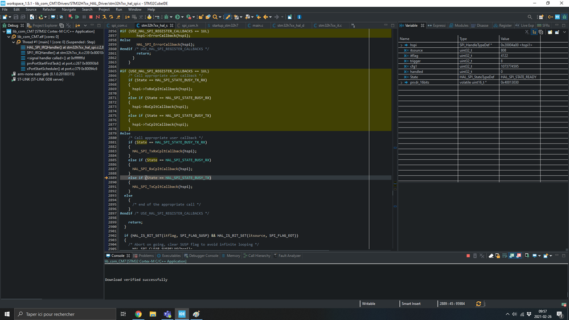Screen dimensions: 569x320
Task: Collapse the lib_com_CM7.elf tree node
Action: (x=9, y=37)
